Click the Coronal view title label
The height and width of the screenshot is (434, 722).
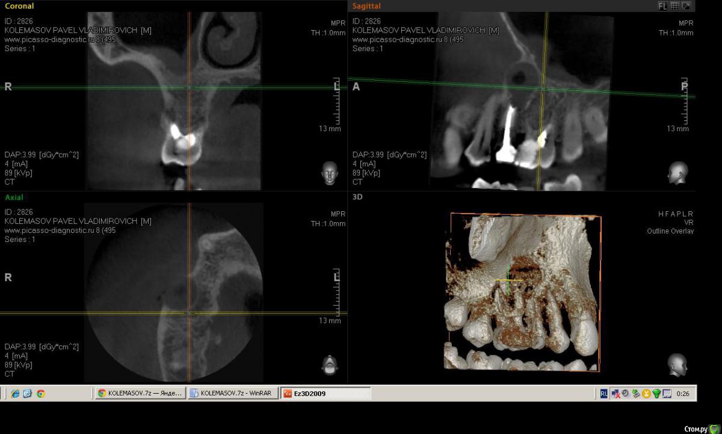point(19,6)
